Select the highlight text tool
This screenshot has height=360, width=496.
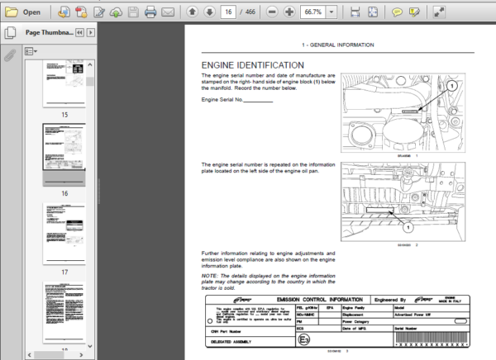pos(414,12)
